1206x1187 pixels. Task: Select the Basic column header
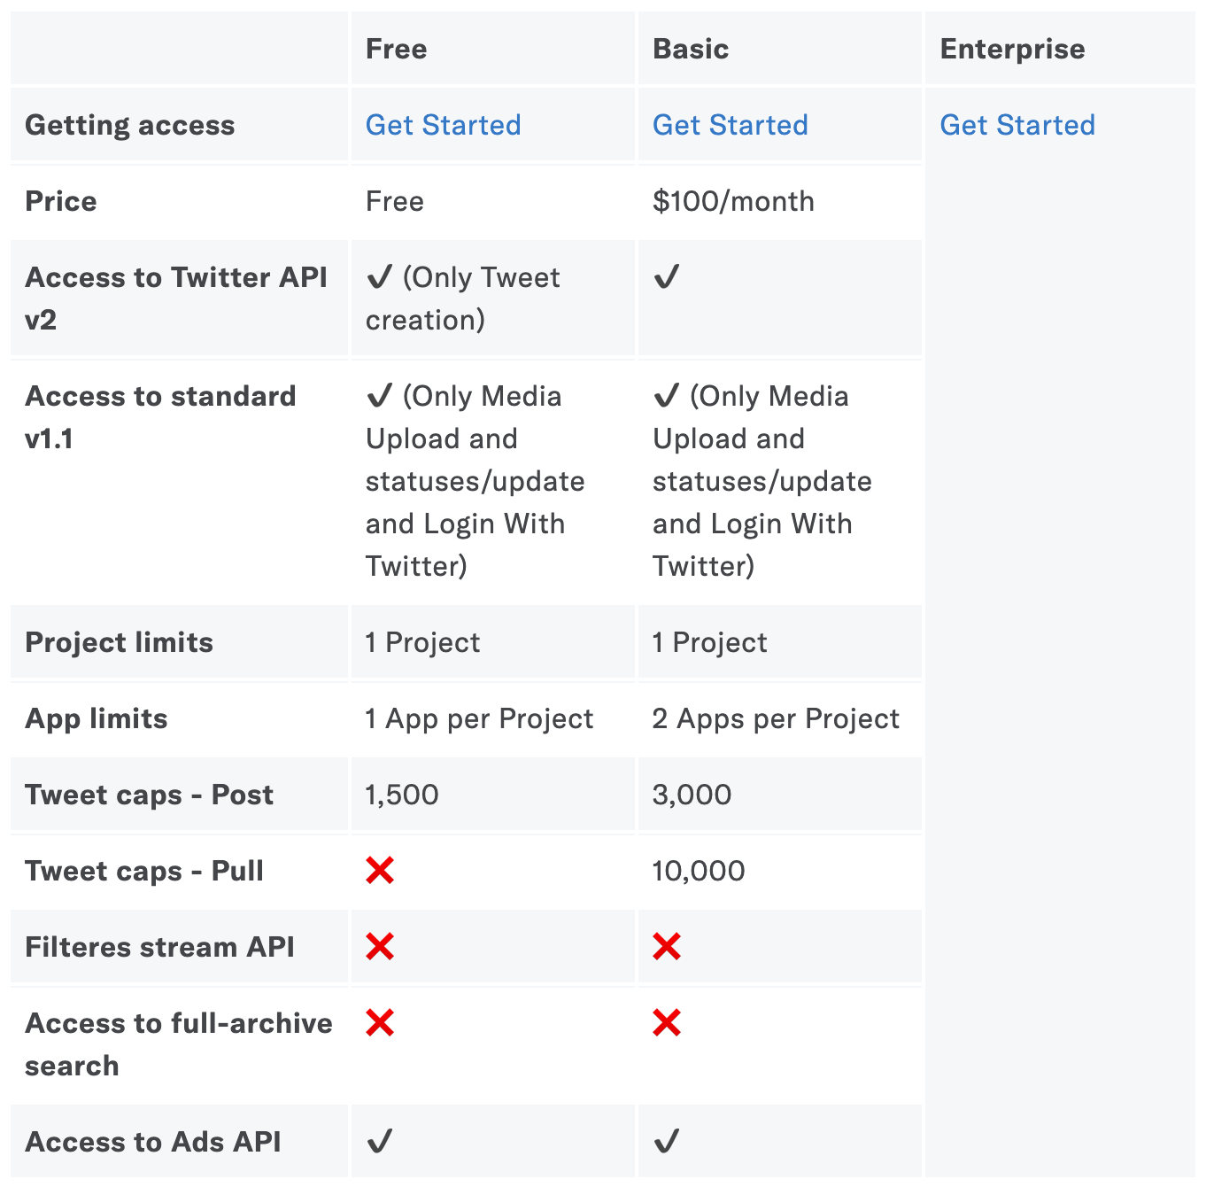point(691,49)
